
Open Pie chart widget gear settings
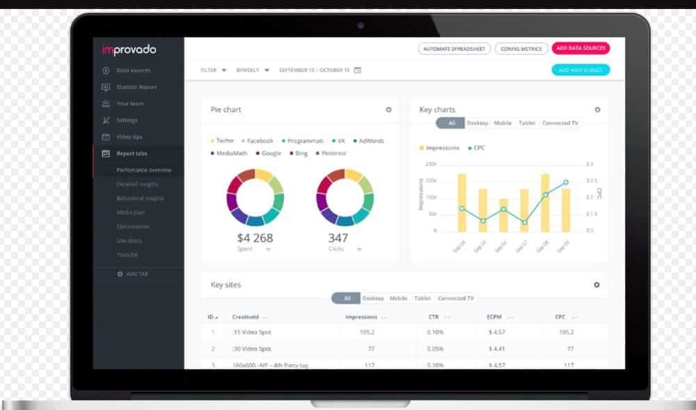(x=388, y=110)
